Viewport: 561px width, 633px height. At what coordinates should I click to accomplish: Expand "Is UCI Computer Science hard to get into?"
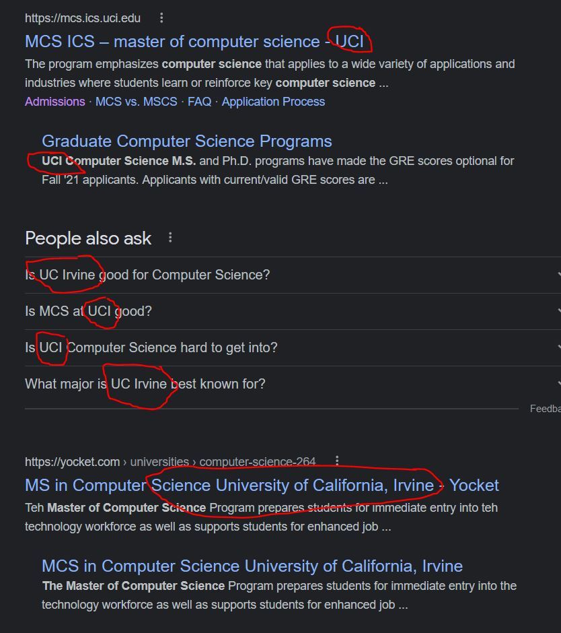151,347
